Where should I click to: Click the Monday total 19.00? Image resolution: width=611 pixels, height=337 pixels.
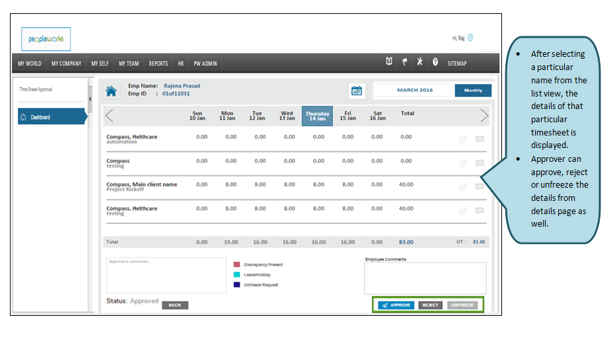231,242
